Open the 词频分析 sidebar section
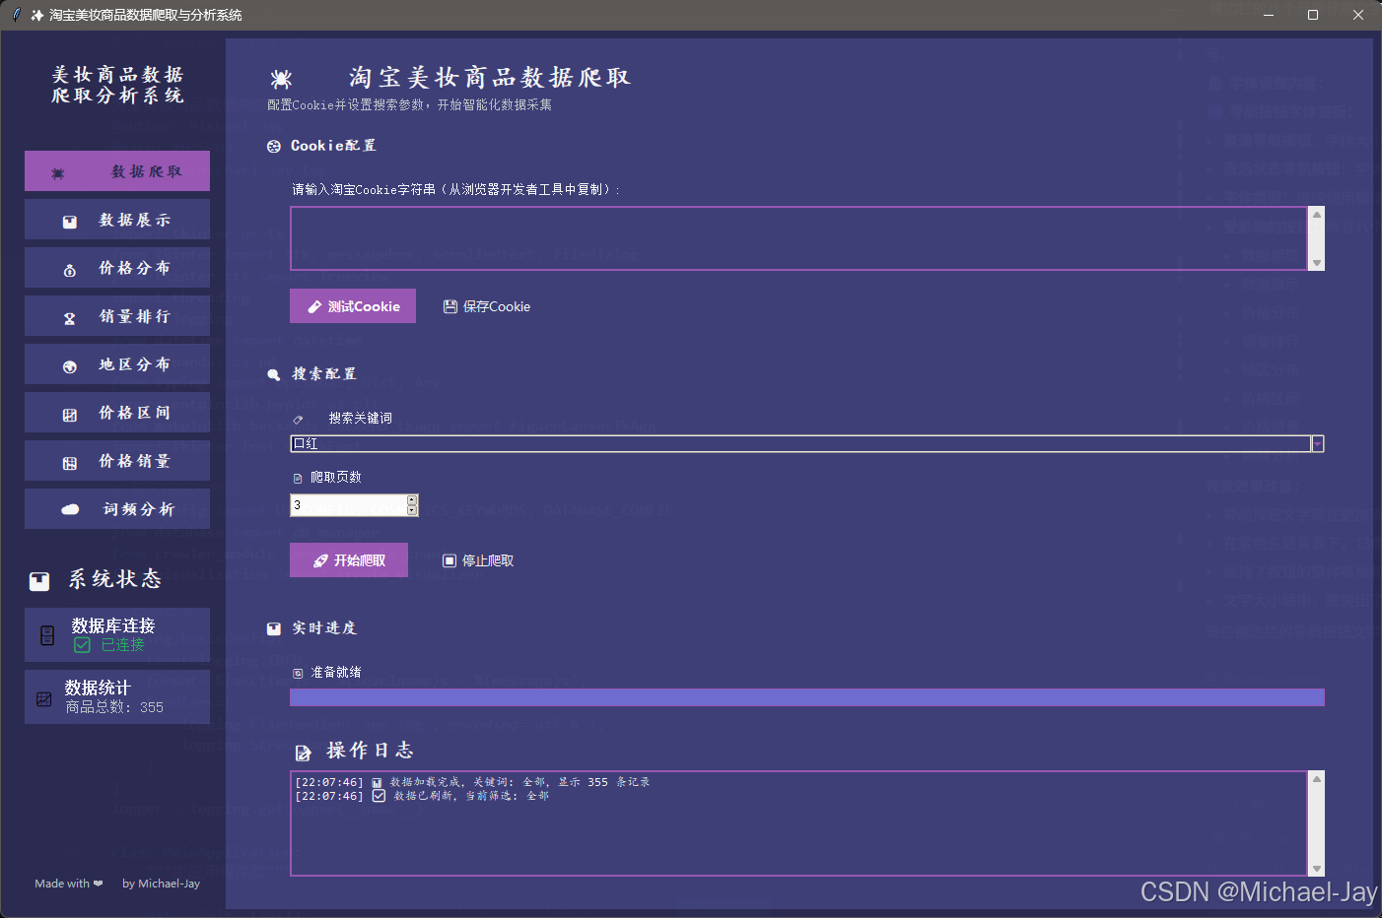This screenshot has height=918, width=1382. point(117,509)
